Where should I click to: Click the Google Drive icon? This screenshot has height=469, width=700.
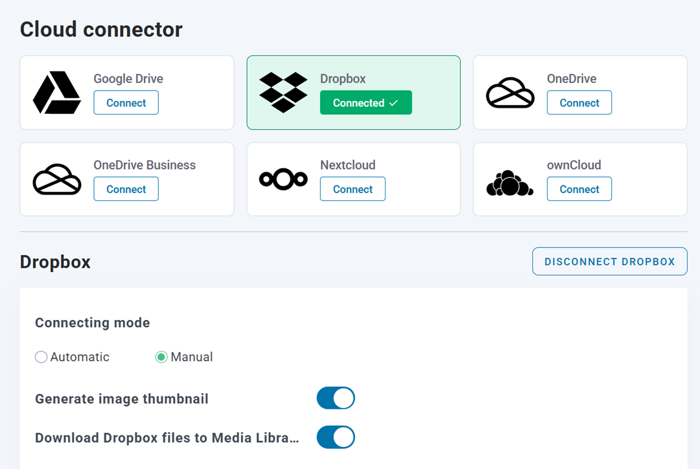(x=56, y=92)
